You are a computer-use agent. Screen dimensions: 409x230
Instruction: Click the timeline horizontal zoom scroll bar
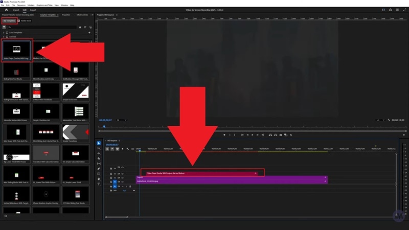117,217
